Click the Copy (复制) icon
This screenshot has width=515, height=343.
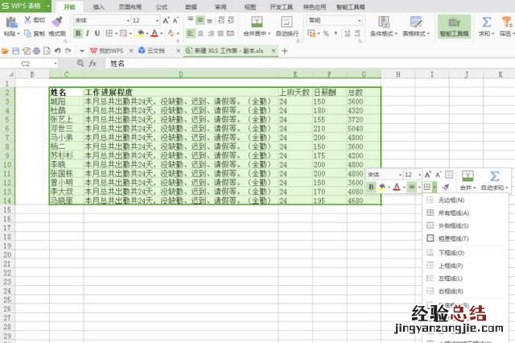28,33
